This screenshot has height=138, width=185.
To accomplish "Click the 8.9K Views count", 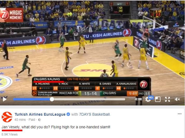I will click(x=9, y=134).
